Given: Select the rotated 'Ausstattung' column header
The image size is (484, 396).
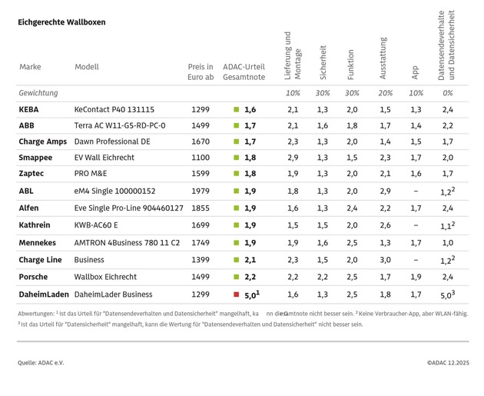Looking at the screenshot, I should click(383, 58).
